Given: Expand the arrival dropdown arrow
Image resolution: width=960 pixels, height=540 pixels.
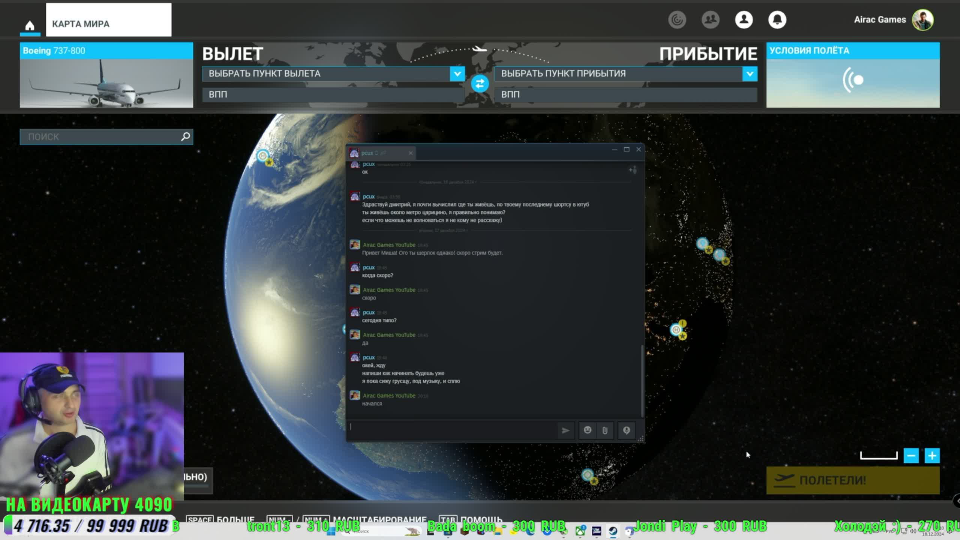Looking at the screenshot, I should [750, 74].
